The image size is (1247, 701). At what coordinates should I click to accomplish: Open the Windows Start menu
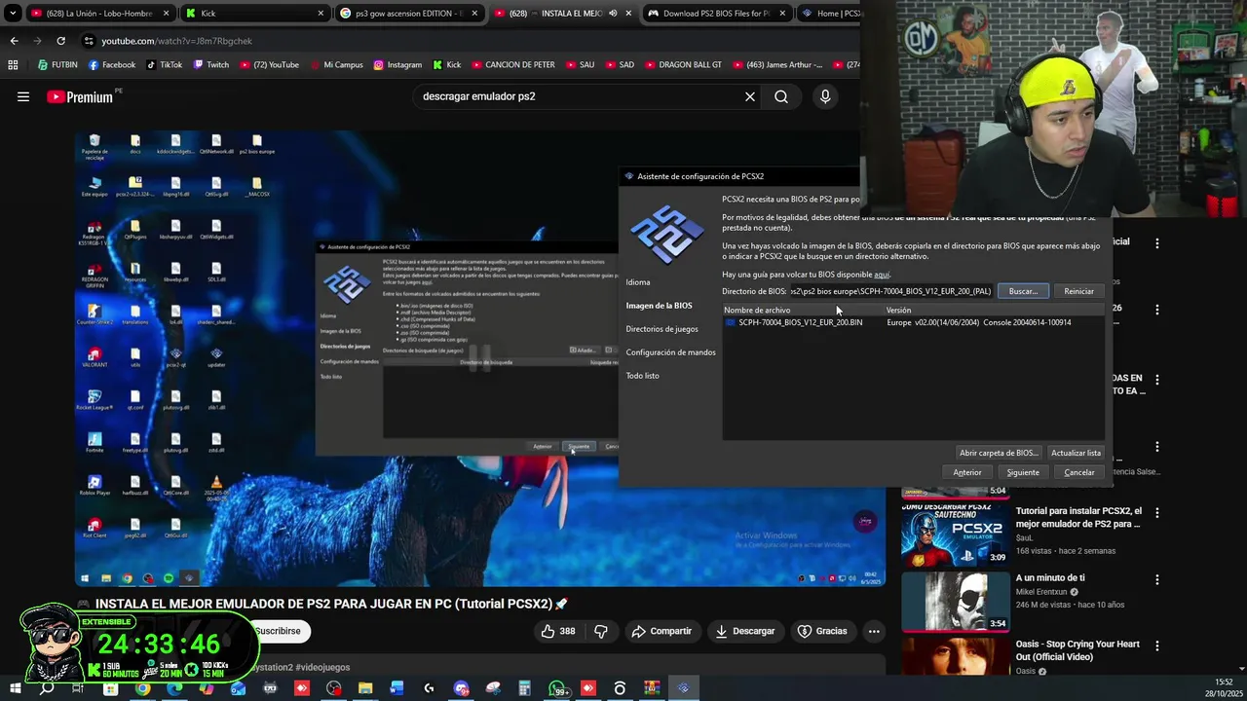tap(16, 688)
